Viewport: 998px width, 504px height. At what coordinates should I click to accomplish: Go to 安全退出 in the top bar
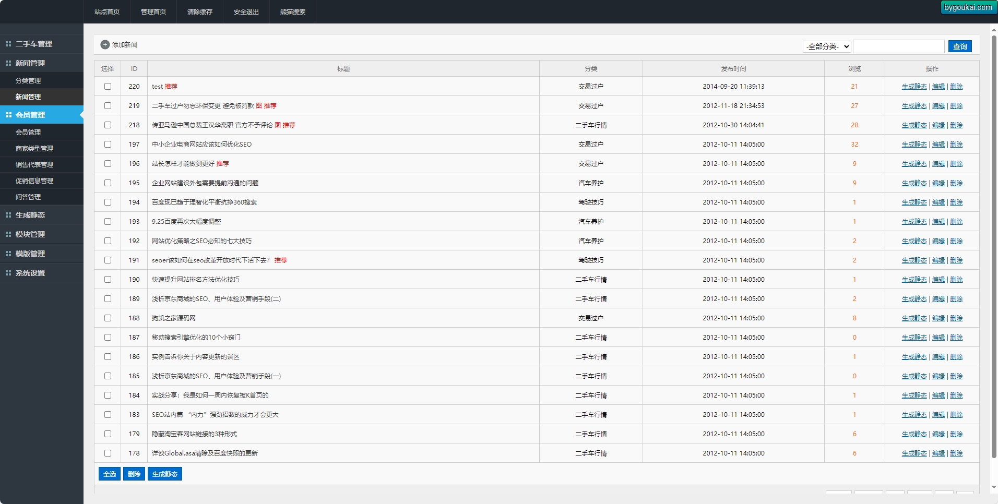pyautogui.click(x=246, y=12)
